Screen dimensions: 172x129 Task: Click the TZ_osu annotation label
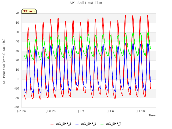coord(29,11)
